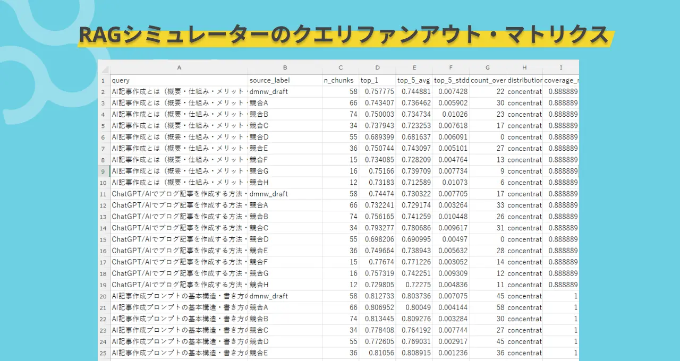The width and height of the screenshot is (680, 361).
Task: Select row 1 header
Action: pyautogui.click(x=104, y=80)
